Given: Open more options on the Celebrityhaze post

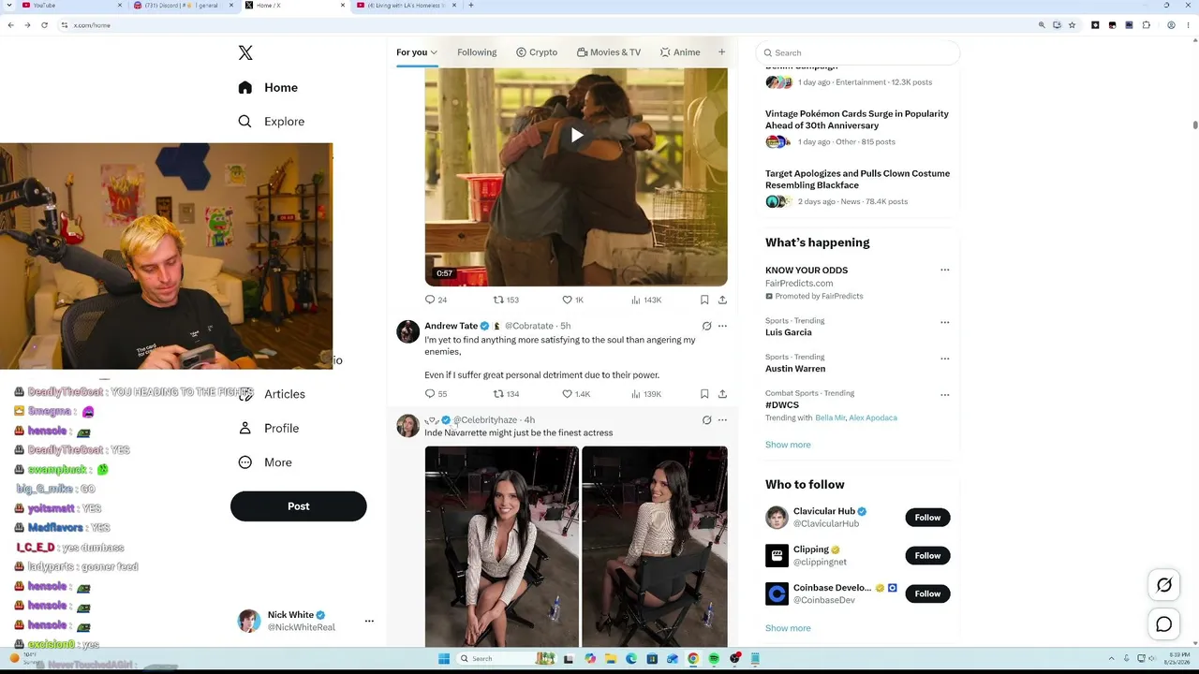Looking at the screenshot, I should tap(722, 420).
